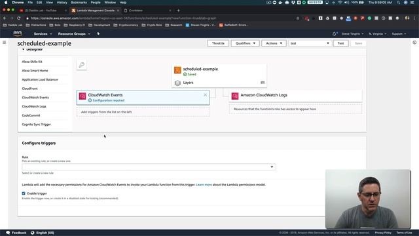
Task: Collapse the Designer section
Action: [x=24, y=49]
